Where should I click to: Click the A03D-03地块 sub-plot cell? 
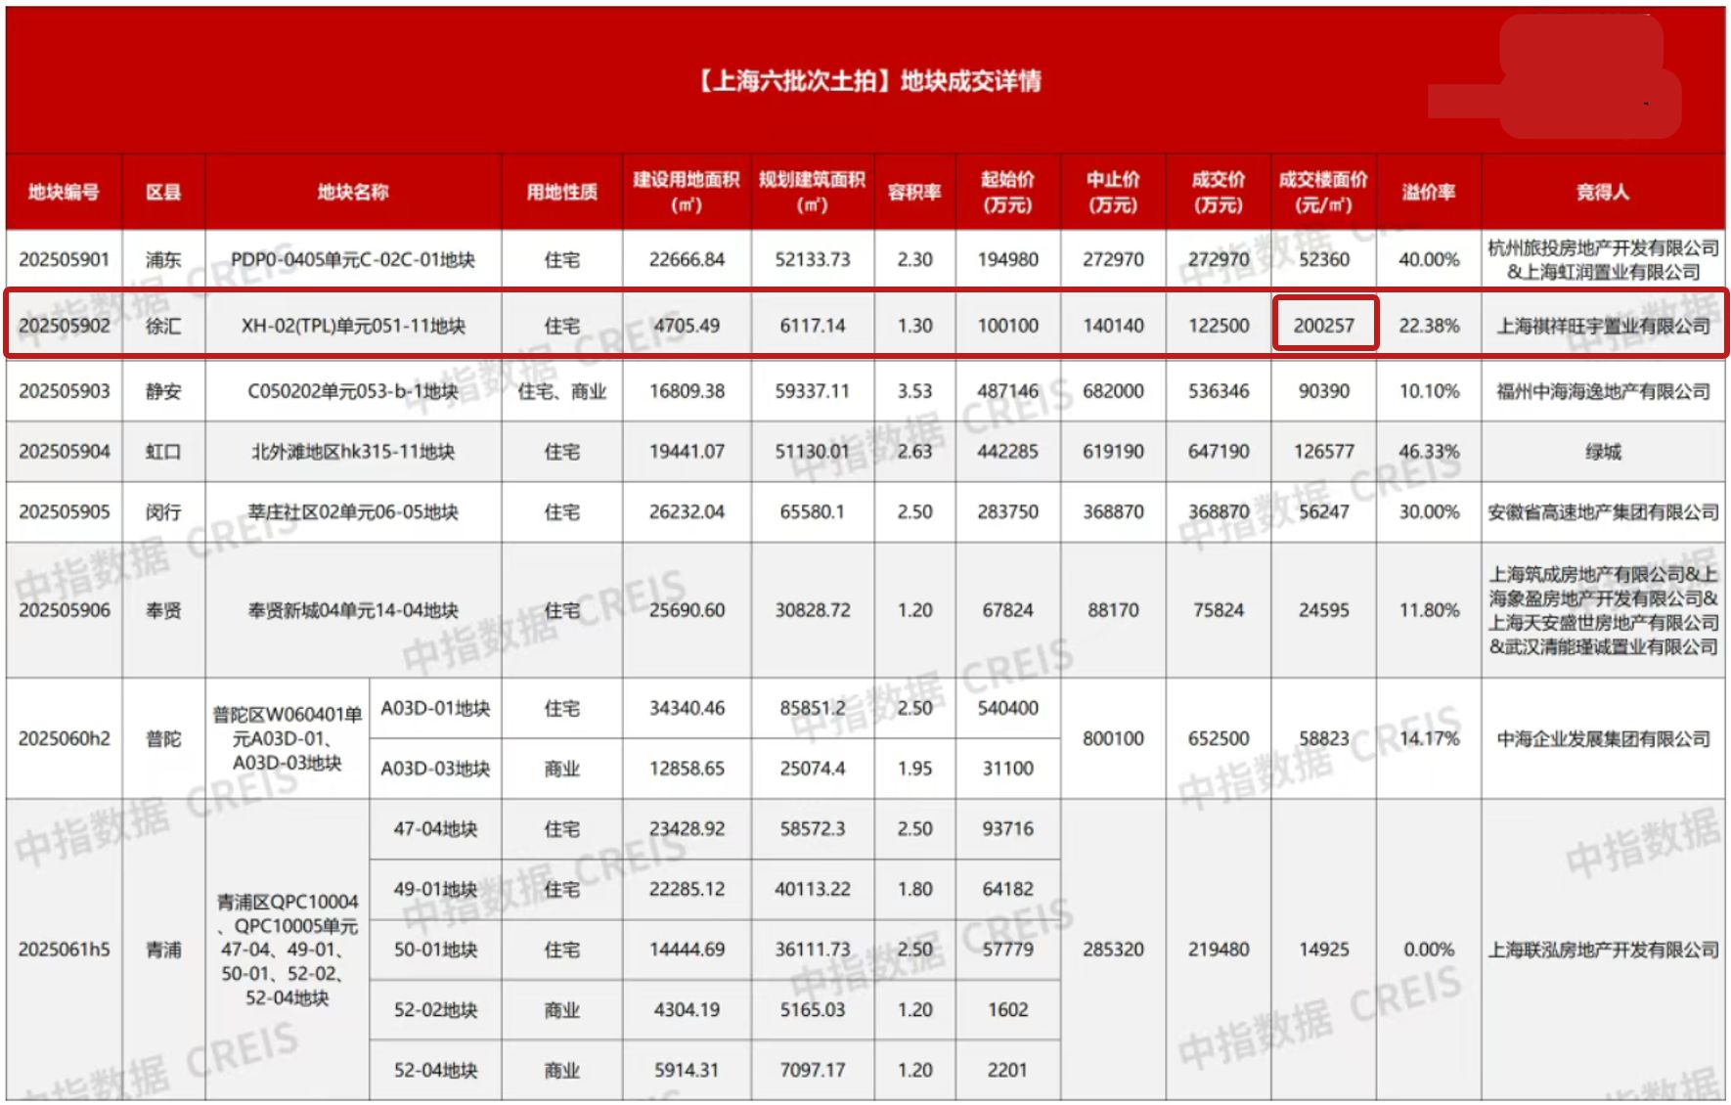point(435,769)
